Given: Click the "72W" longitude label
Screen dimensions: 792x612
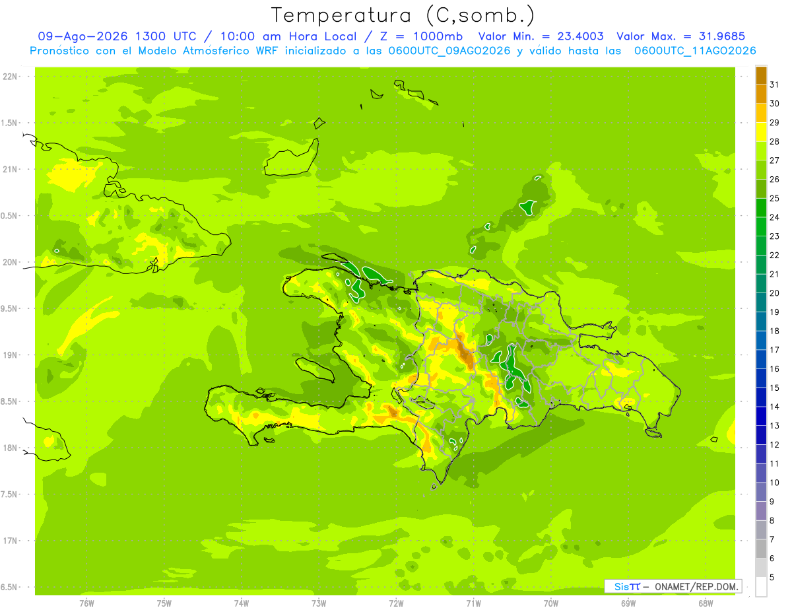Looking at the screenshot, I should [396, 603].
